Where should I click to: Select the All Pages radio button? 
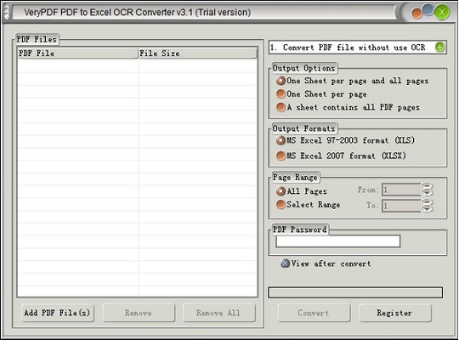coord(302,191)
